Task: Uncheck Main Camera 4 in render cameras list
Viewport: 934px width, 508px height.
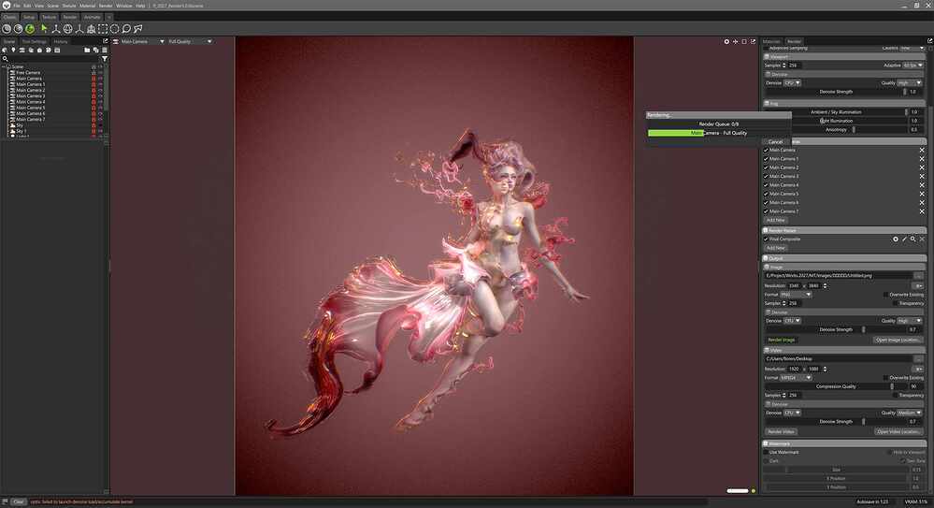Action: [766, 185]
